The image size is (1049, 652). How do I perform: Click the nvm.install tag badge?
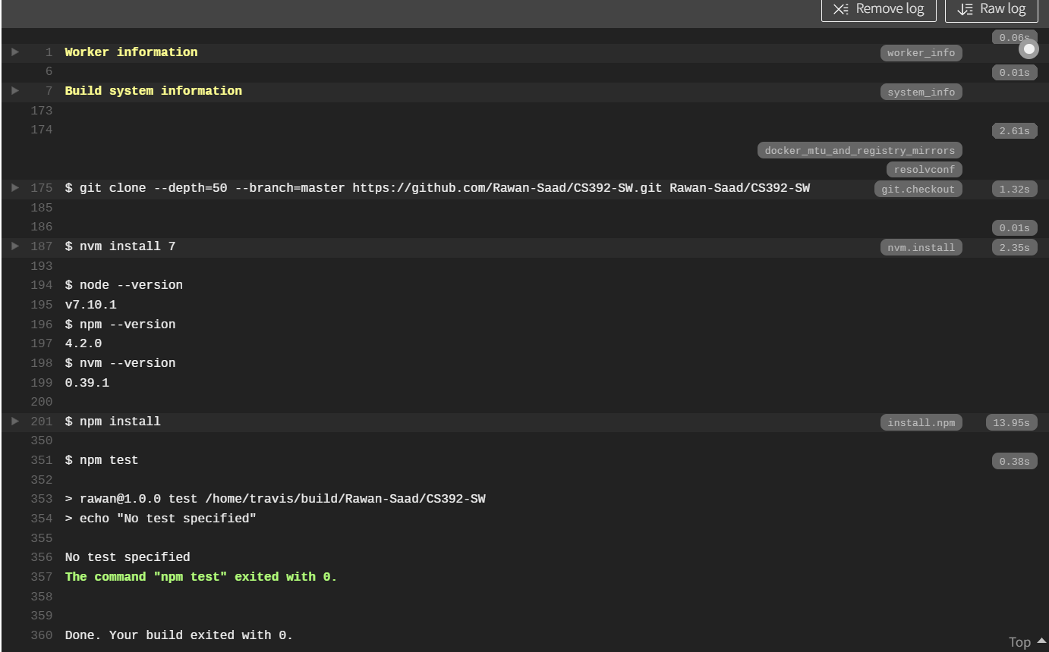point(921,246)
